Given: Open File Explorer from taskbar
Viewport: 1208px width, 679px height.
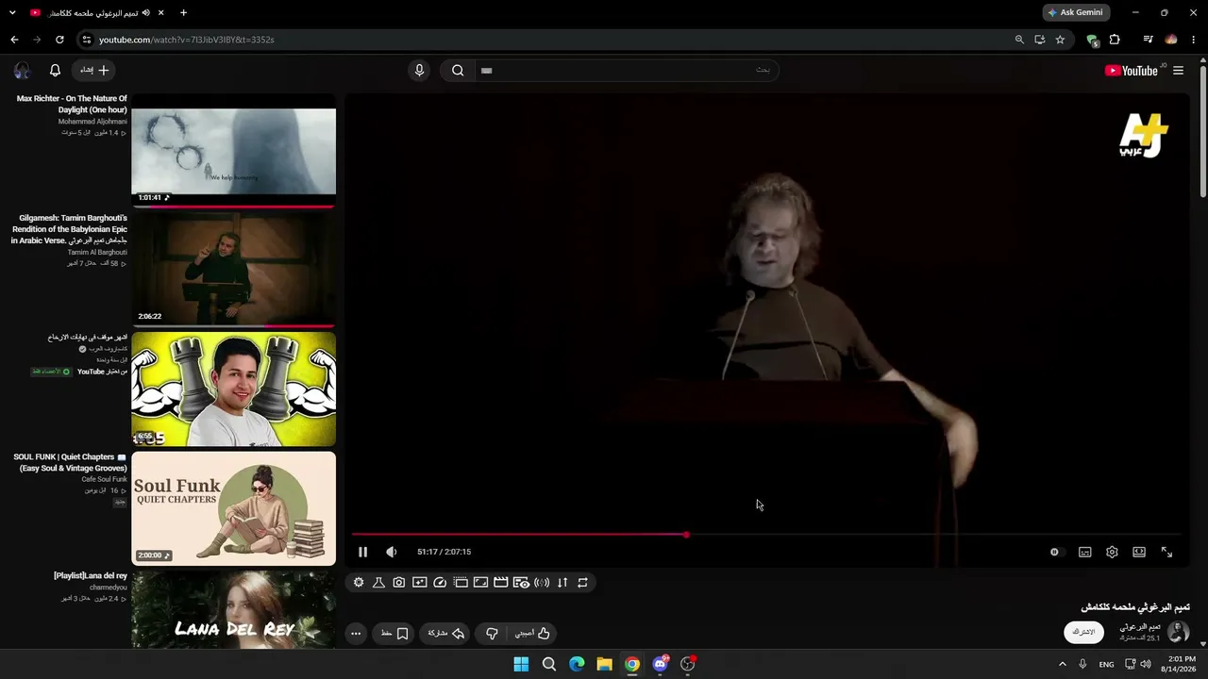Looking at the screenshot, I should coord(604,664).
